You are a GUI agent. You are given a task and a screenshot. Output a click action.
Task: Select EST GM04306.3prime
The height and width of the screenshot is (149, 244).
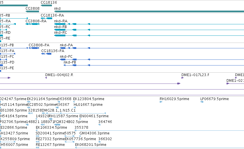pos(94,134)
